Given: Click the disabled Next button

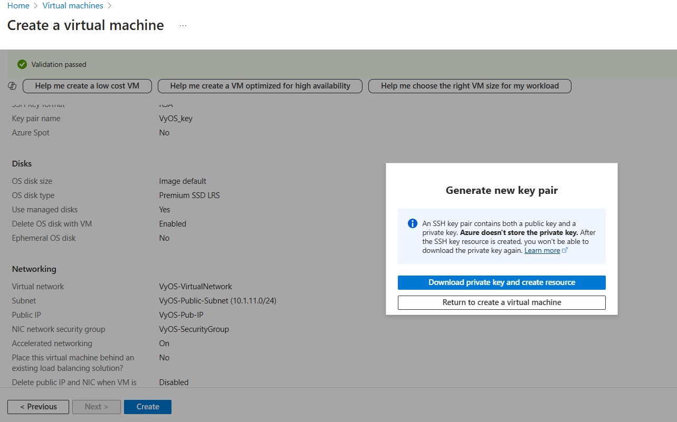Looking at the screenshot, I should pos(96,406).
